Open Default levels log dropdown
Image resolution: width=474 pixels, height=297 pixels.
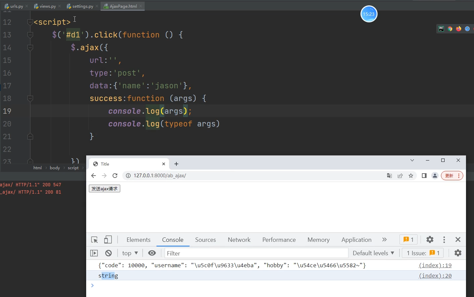(373, 253)
